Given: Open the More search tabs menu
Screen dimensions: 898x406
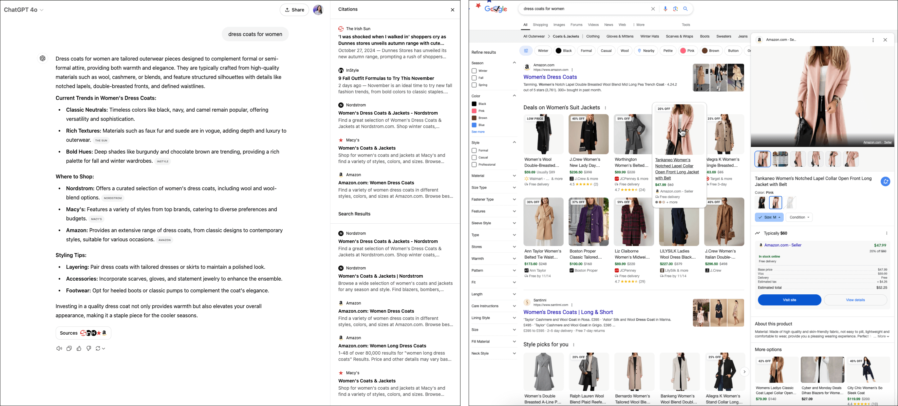Looking at the screenshot, I should 639,25.
